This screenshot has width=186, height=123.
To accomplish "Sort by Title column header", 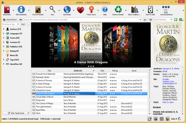I will [x=49, y=70].
